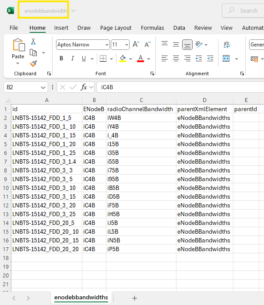Image resolution: width=264 pixels, height=305 pixels.
Task: Click the Insert Function fx icon
Action: click(84, 88)
